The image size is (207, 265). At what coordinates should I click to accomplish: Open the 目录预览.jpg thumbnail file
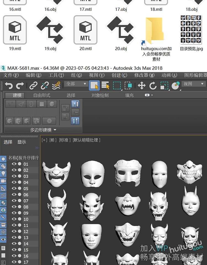(191, 30)
